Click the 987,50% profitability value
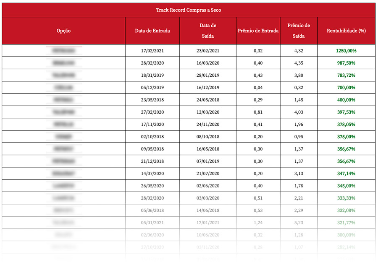Viewport: 378px width, 267px height. [346, 63]
